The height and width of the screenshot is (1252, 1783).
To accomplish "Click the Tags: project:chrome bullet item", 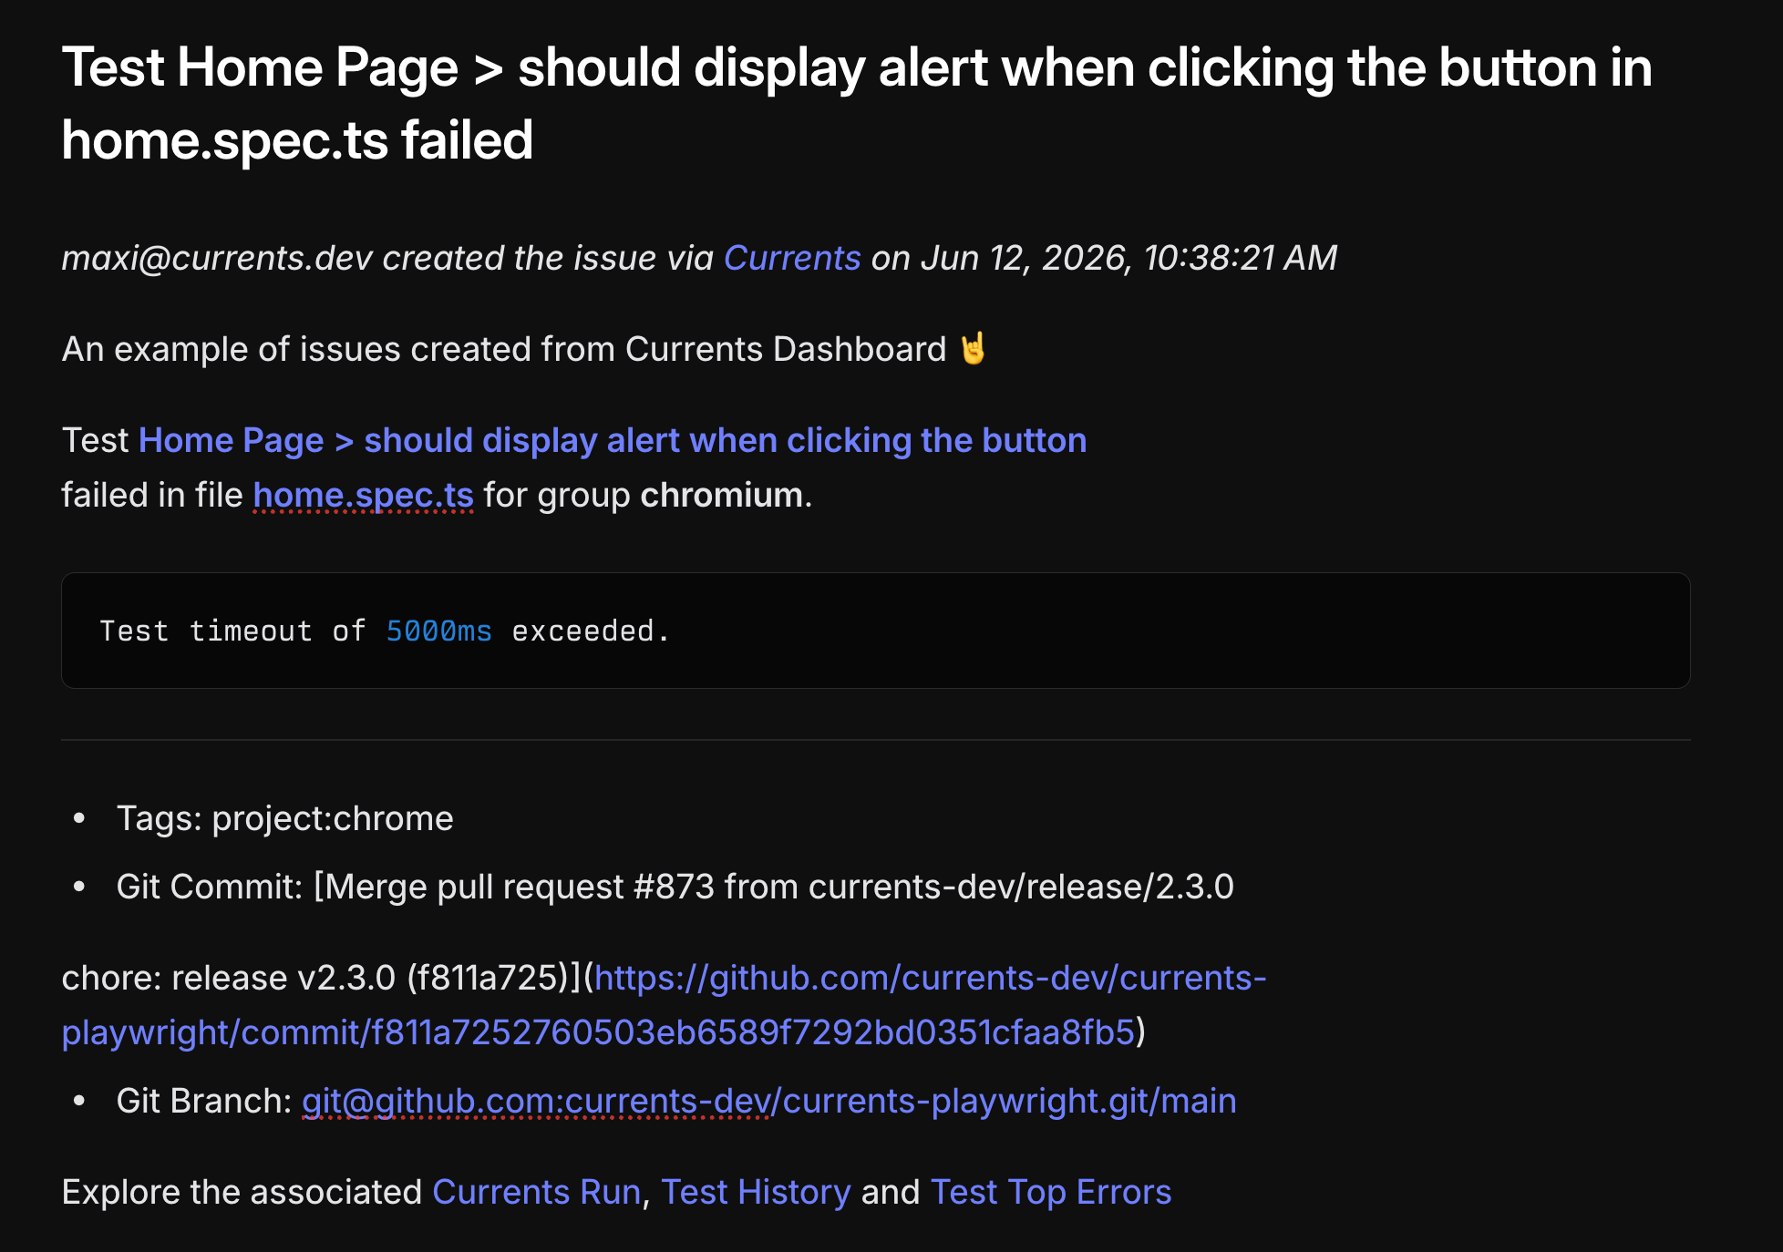I will point(284,818).
